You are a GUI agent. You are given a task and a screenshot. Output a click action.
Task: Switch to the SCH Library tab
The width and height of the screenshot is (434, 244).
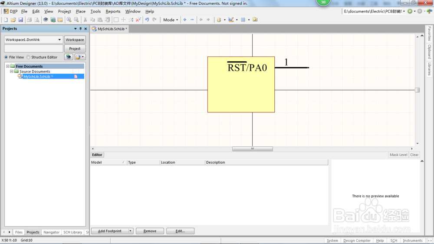tap(73, 232)
